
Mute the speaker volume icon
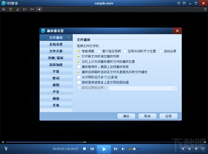tap(123, 149)
